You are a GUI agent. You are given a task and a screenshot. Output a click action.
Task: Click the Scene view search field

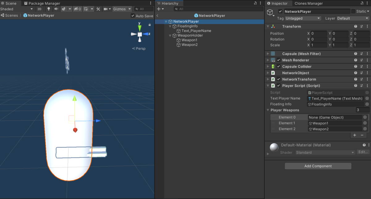144,9
